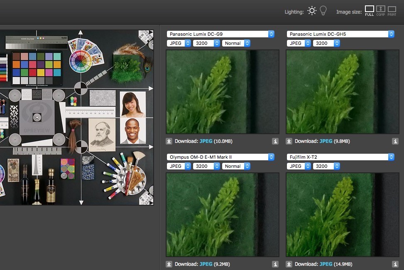Open the Olympus OM-D E-M1 Mark II dropdown
The width and height of the screenshot is (404, 270).
click(220, 157)
